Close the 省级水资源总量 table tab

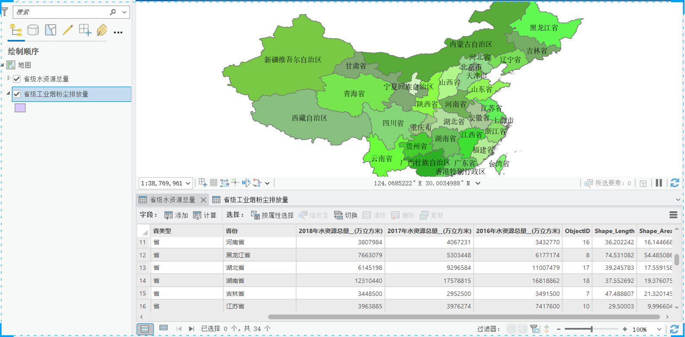tap(203, 200)
